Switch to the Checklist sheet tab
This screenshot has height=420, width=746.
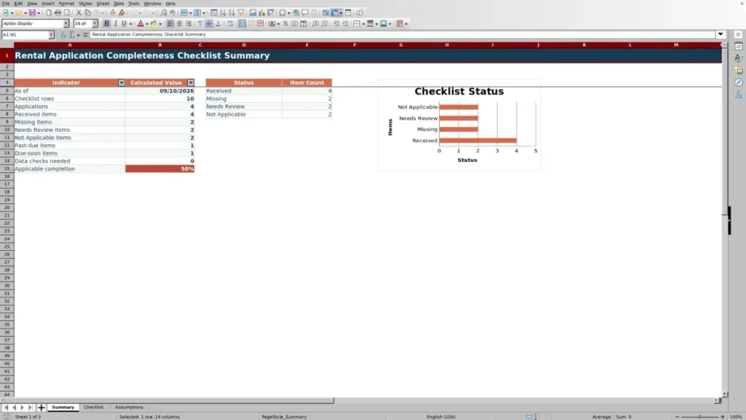(x=93, y=407)
